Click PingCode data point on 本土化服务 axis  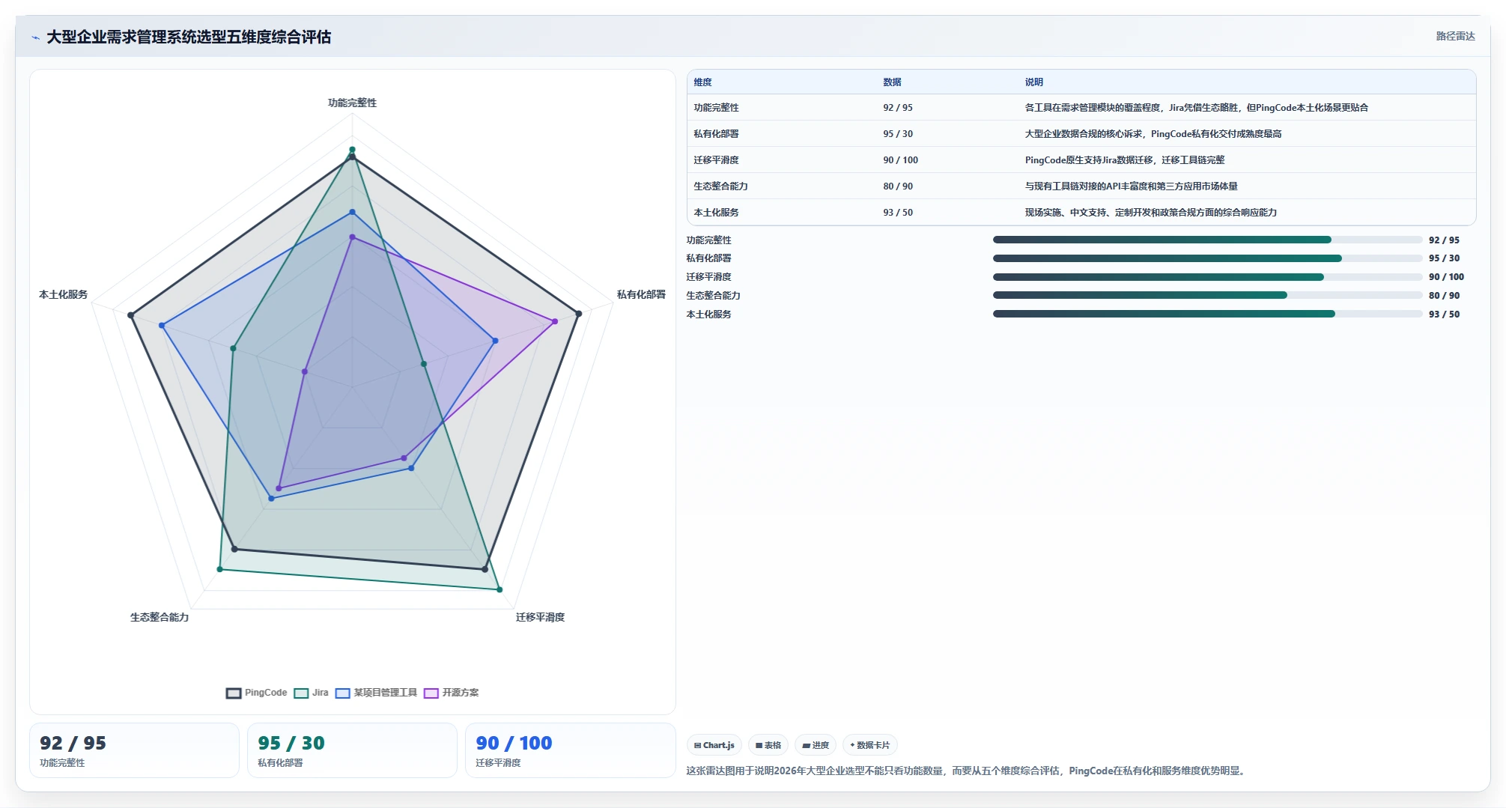click(130, 315)
